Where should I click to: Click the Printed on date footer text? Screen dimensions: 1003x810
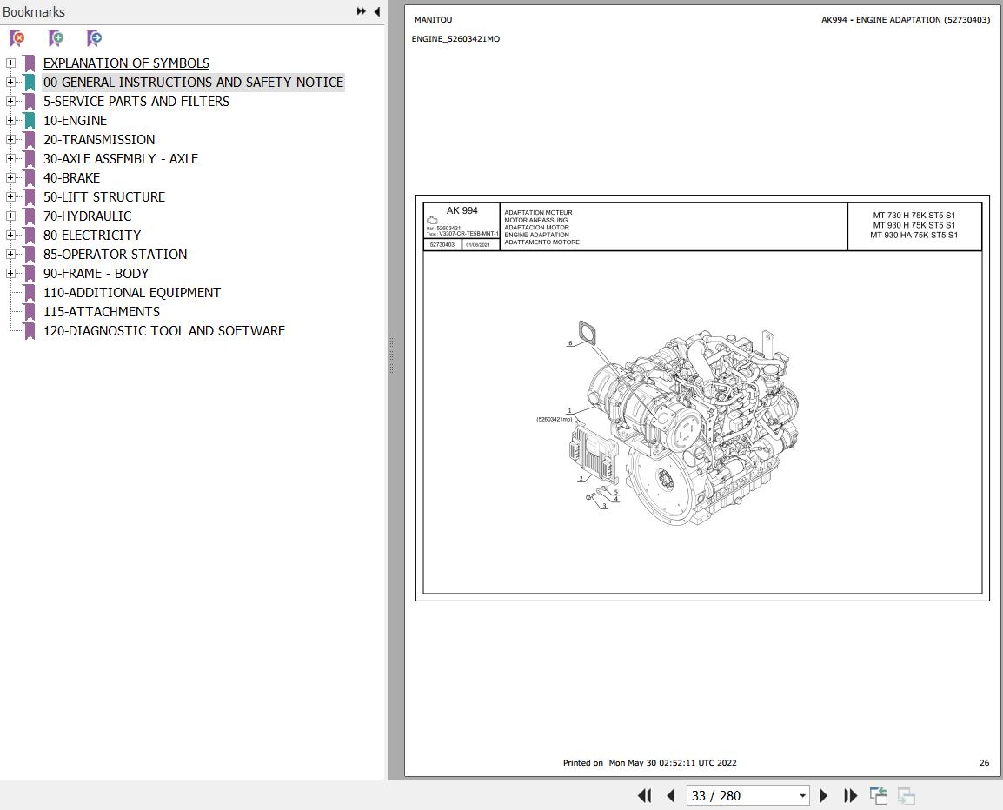point(650,763)
